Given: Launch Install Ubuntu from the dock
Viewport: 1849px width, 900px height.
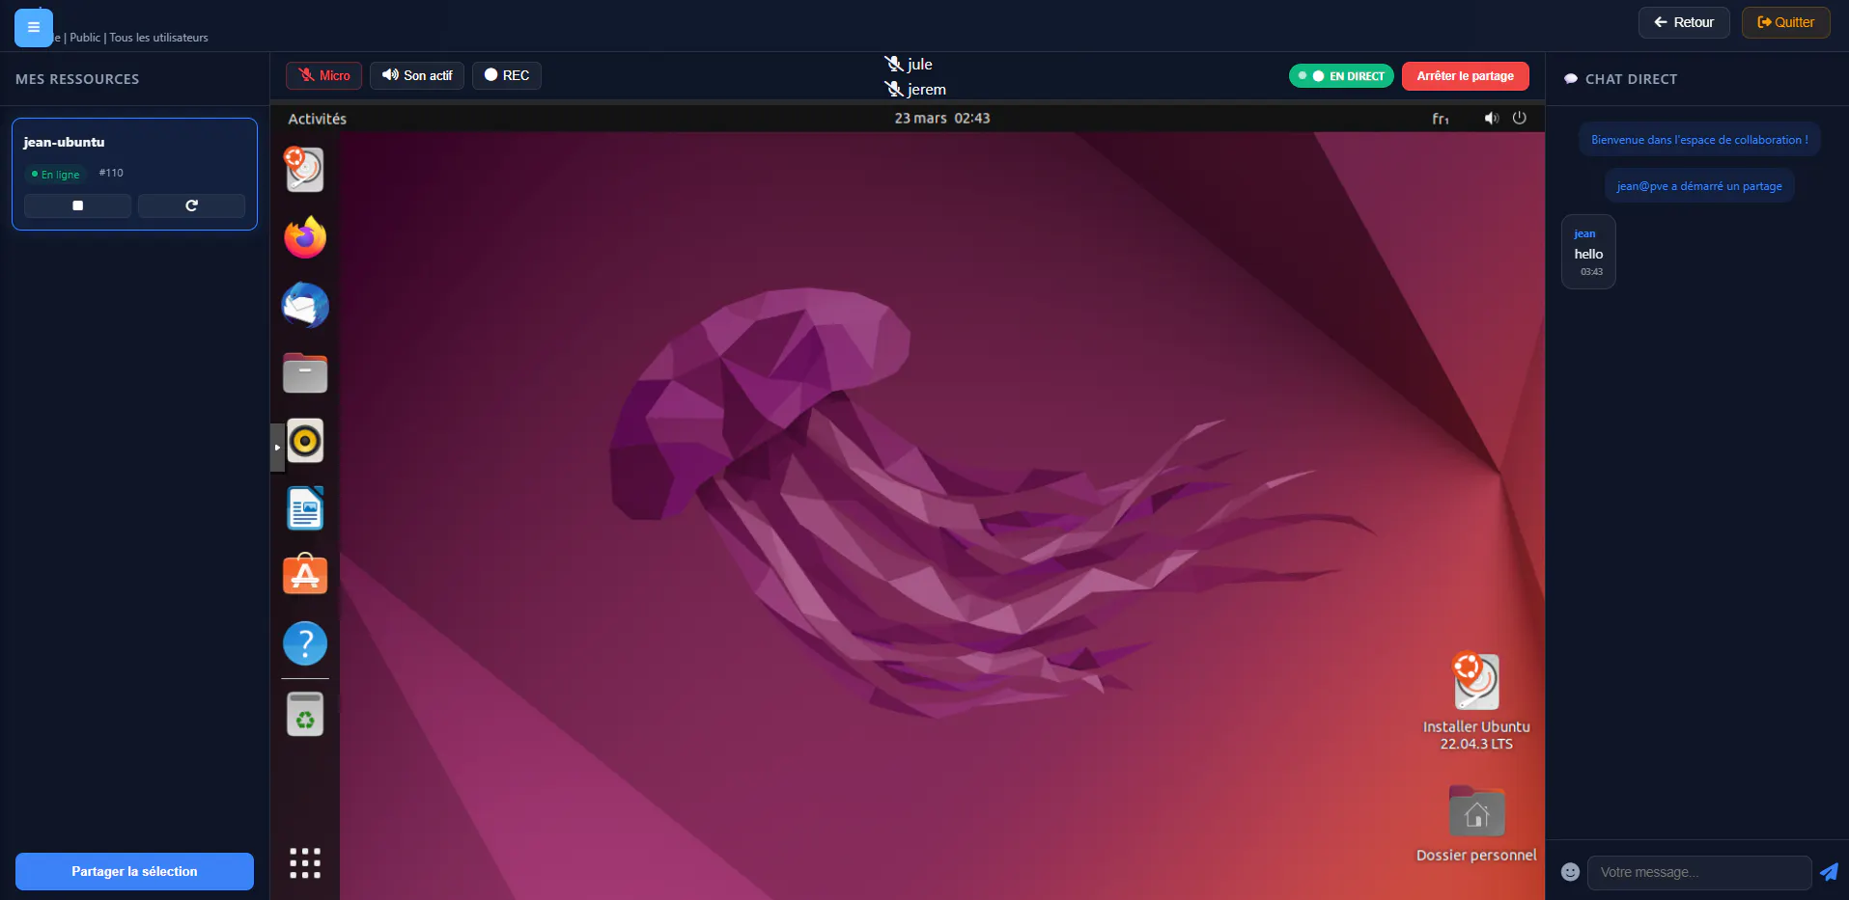Looking at the screenshot, I should 305,169.
